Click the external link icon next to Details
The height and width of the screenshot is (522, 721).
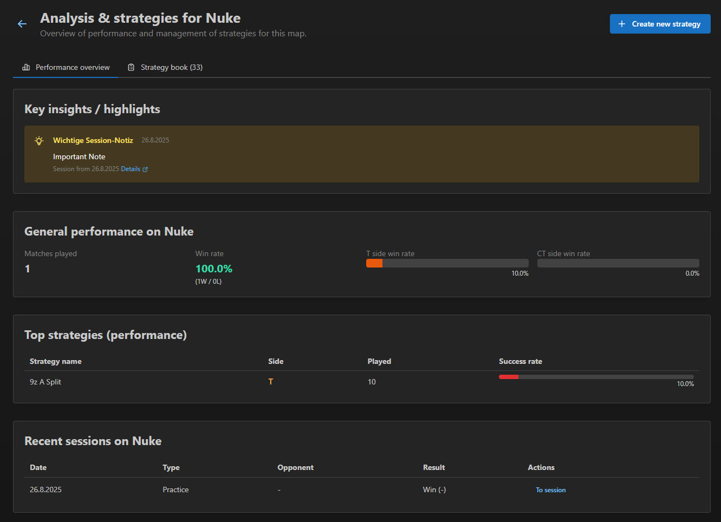coord(145,168)
